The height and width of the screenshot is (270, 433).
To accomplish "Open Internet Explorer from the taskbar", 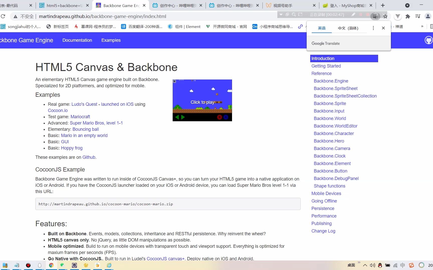I will (109, 265).
